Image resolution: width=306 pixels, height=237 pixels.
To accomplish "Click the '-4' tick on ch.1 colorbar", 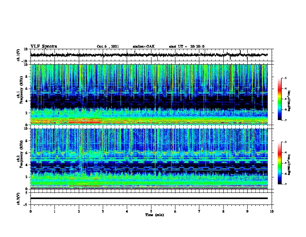I will [x=285, y=89].
